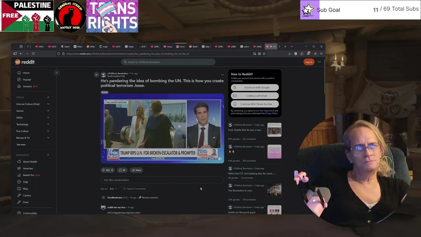Switch to the forgiv browser tab
421x237 pixels.
coord(130,46)
